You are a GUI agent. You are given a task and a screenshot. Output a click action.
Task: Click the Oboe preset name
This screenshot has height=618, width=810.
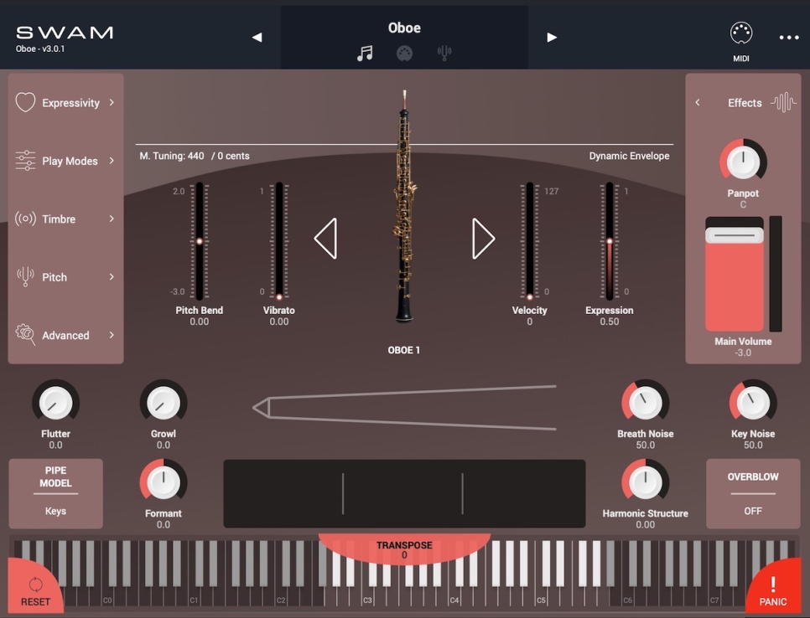pyautogui.click(x=404, y=28)
